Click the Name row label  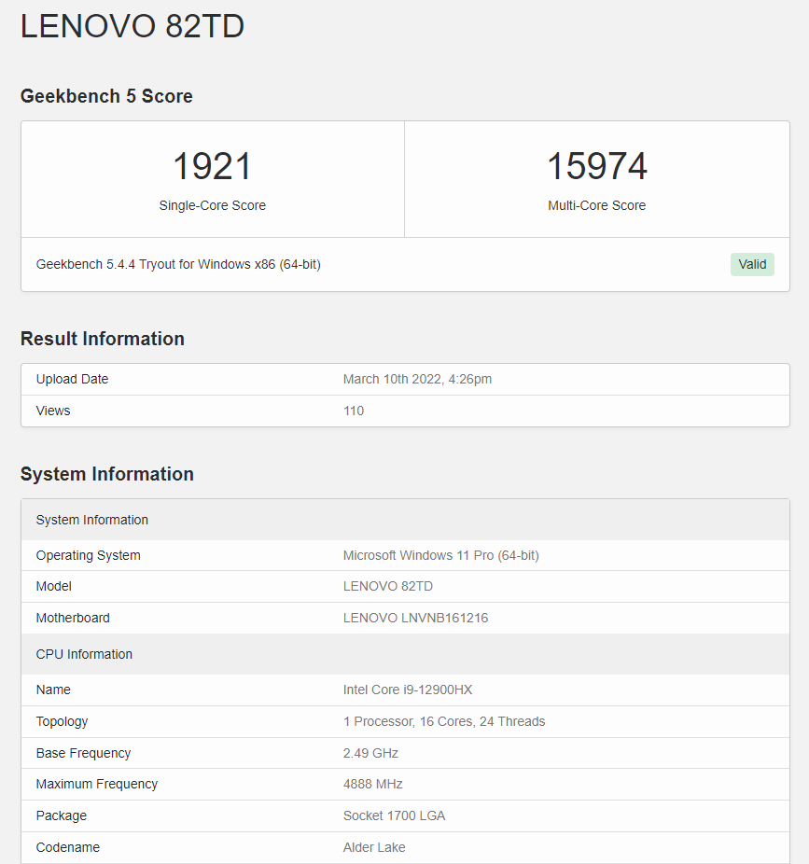(53, 690)
